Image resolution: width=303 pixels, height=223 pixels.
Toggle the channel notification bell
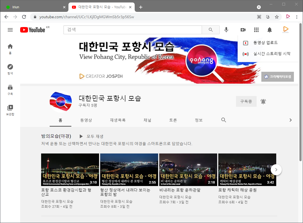click(263, 101)
